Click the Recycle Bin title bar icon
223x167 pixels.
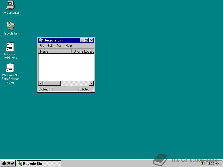[x=40, y=40]
